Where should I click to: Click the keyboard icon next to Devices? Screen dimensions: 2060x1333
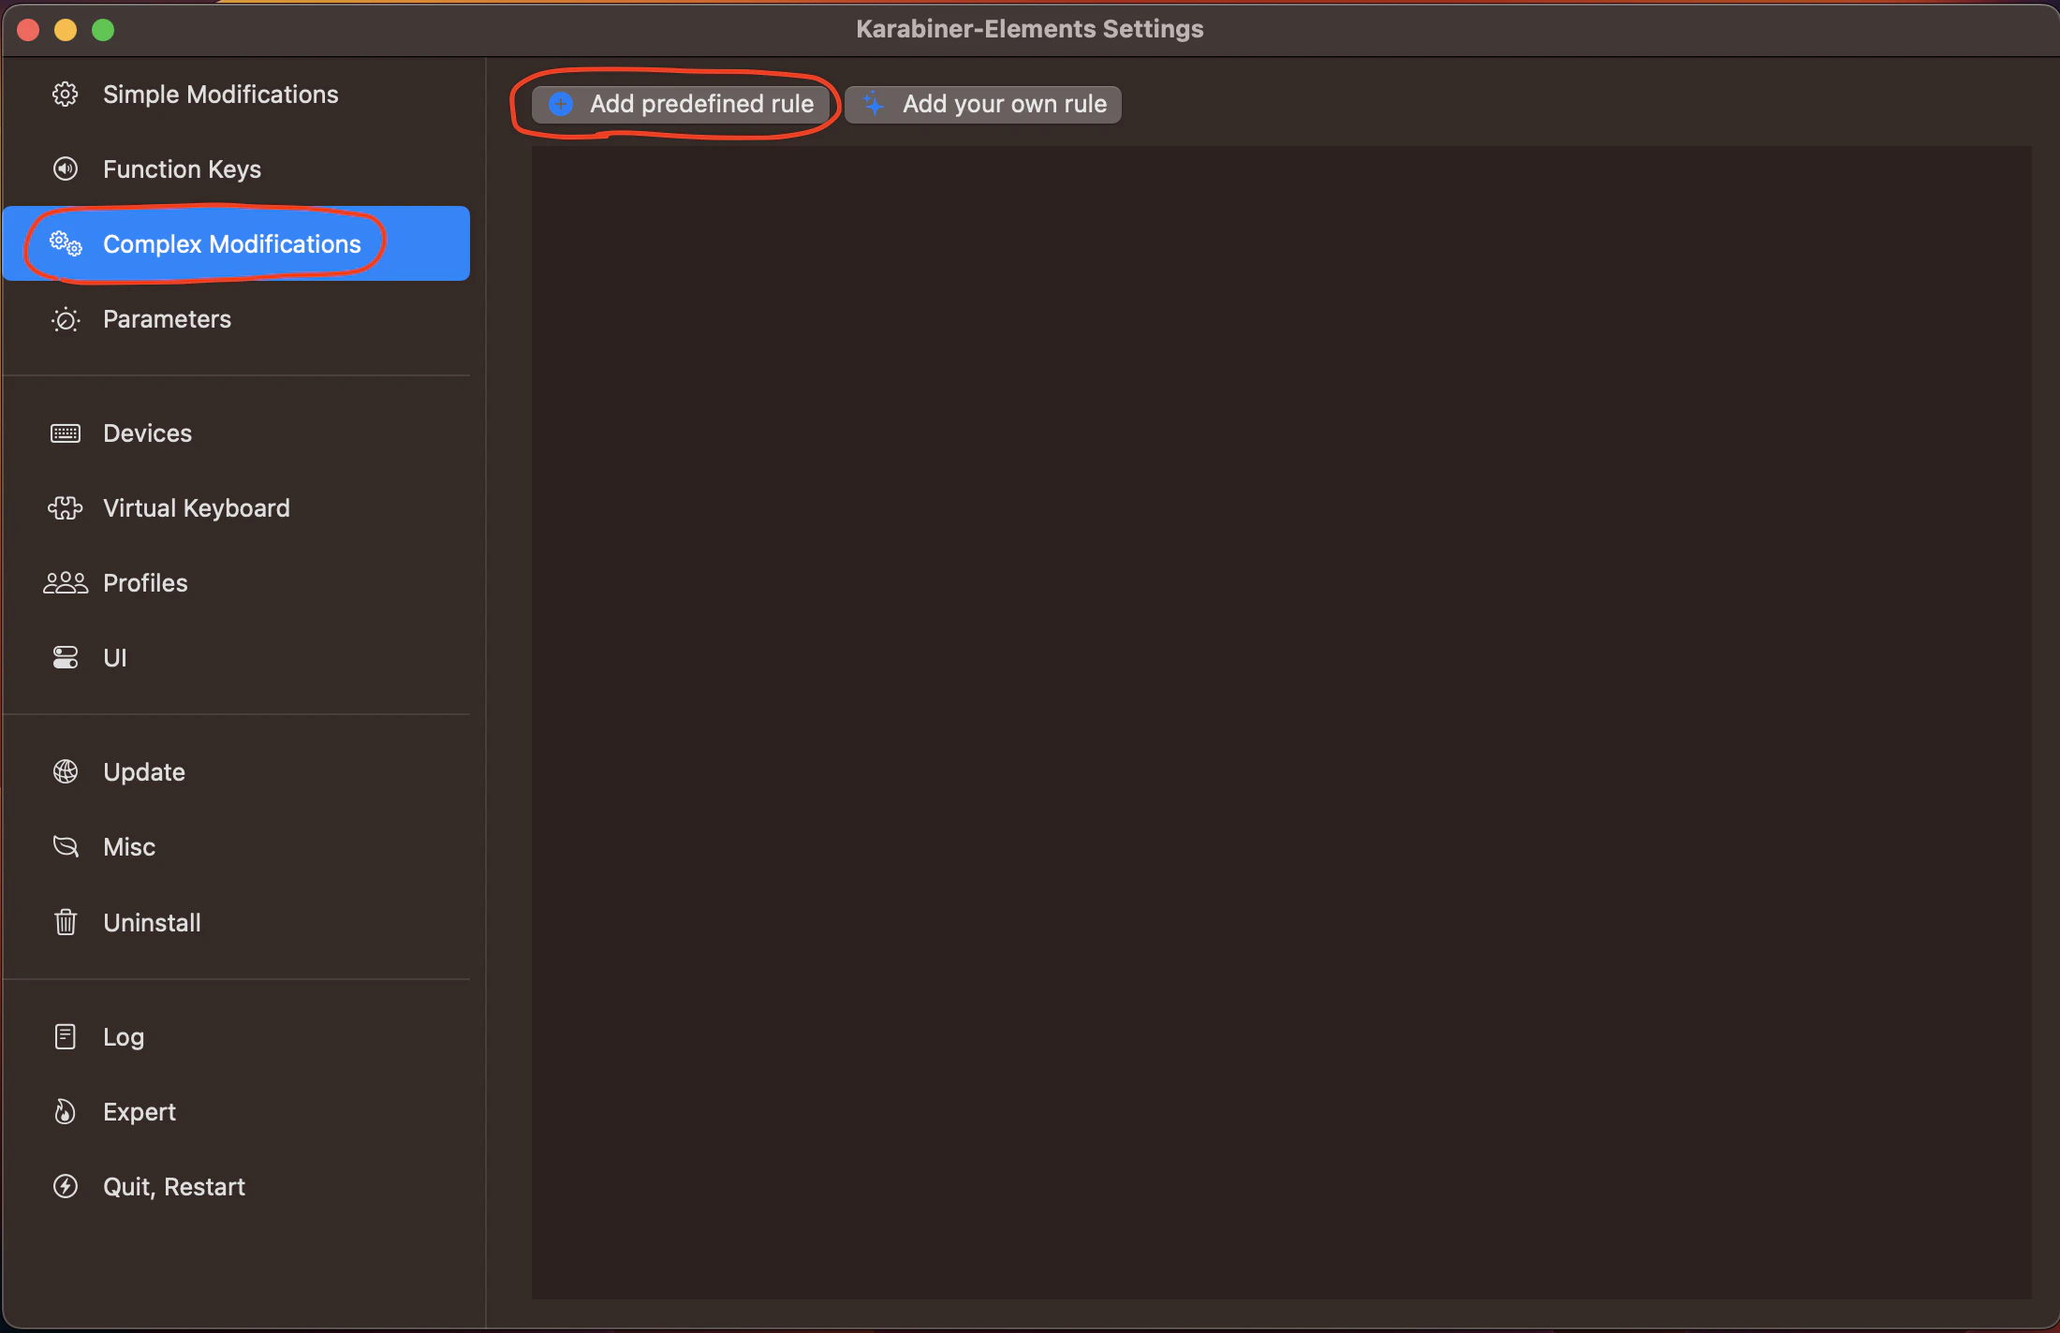coord(65,433)
